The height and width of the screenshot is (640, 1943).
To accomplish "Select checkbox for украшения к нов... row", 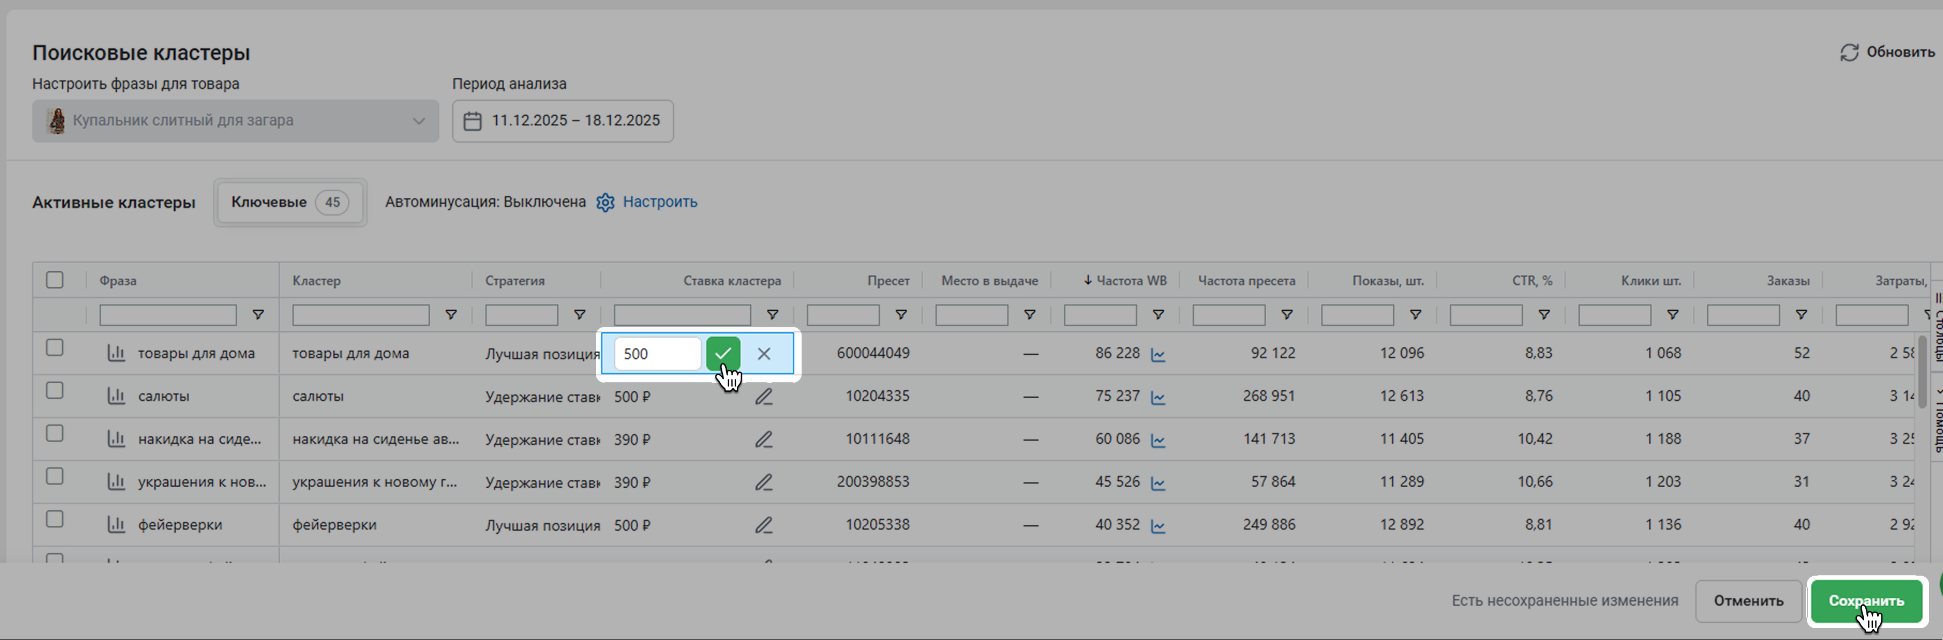I will 54,476.
